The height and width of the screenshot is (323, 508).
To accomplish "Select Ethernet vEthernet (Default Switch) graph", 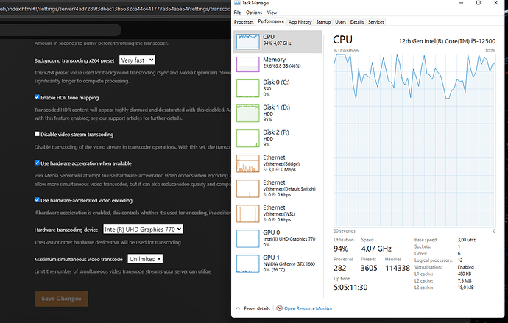I will (x=248, y=188).
